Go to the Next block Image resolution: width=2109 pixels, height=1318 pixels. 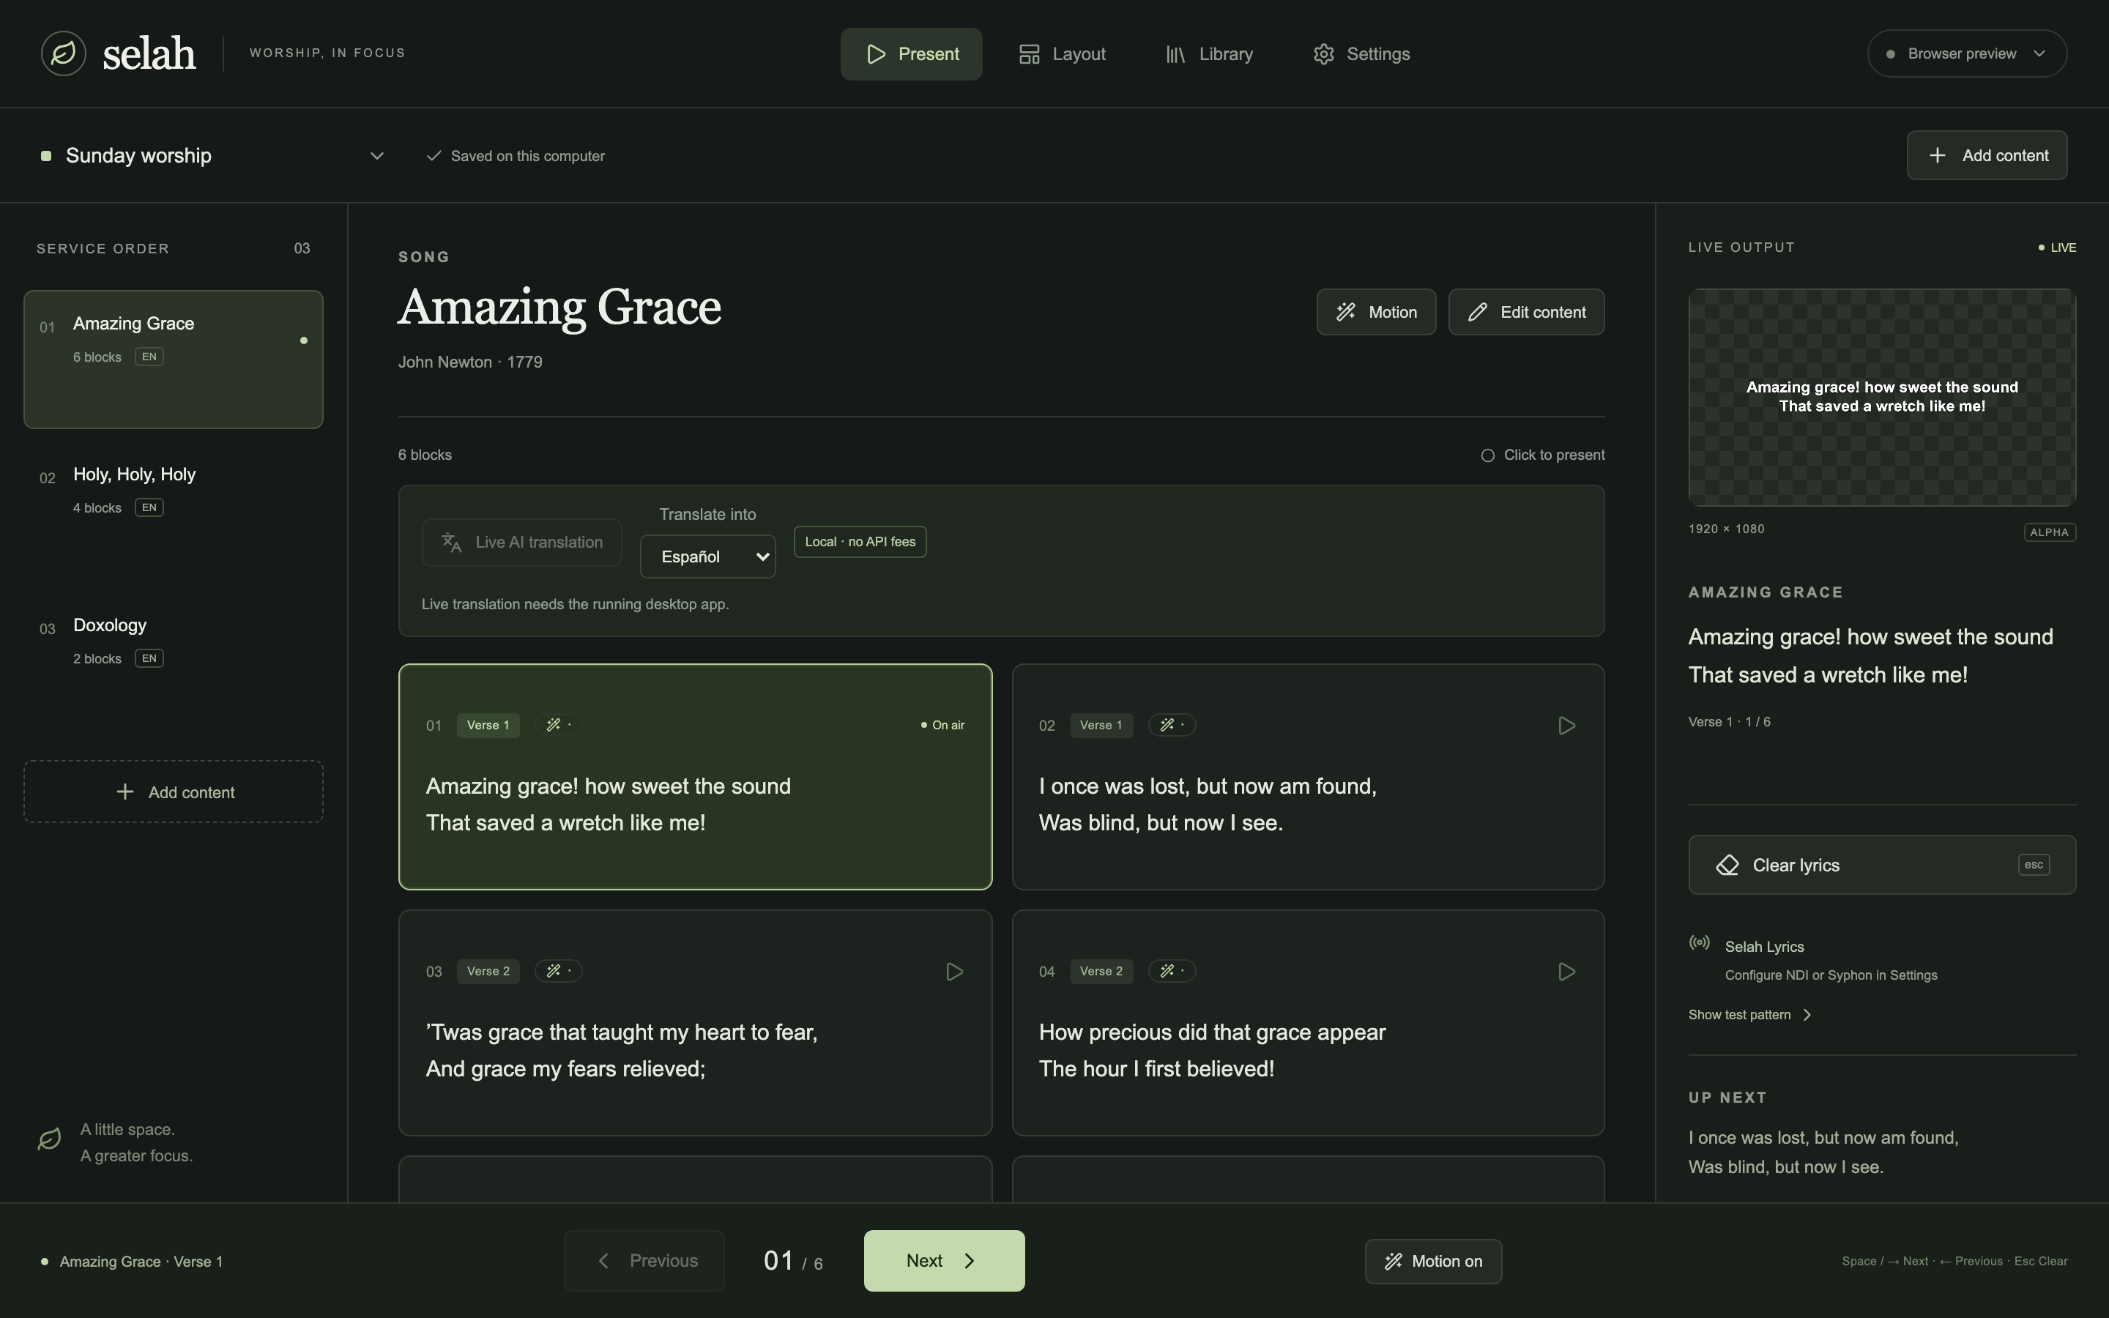coord(944,1260)
